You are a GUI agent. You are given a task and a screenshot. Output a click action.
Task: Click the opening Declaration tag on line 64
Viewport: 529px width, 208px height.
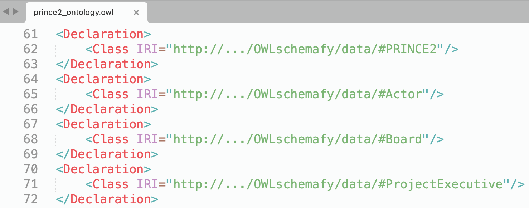103,79
